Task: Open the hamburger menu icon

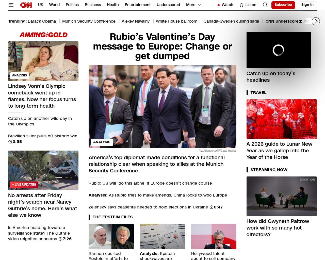Action: (11, 5)
